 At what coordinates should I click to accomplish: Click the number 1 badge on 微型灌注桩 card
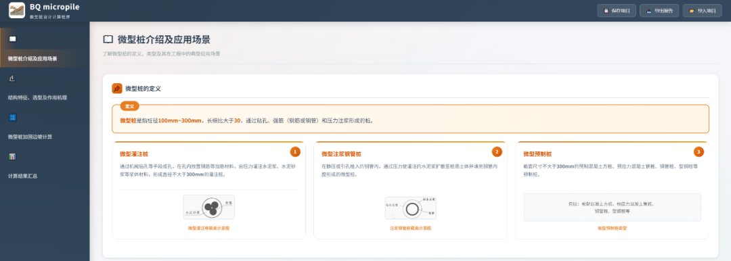click(x=294, y=152)
